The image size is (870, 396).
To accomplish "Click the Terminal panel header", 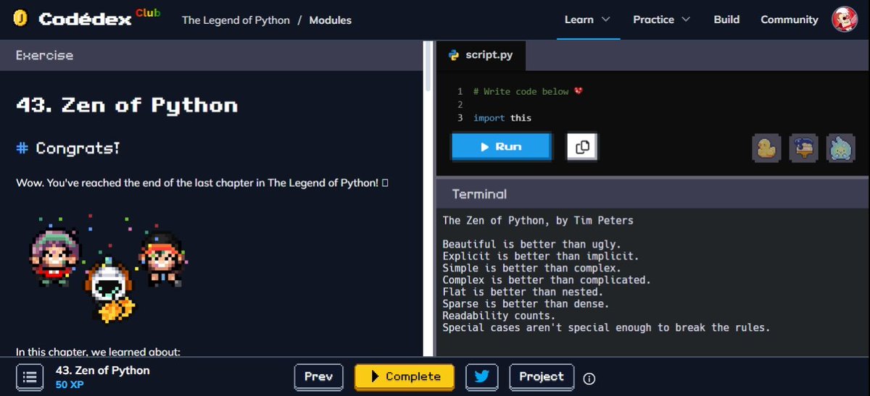I will click(x=652, y=194).
